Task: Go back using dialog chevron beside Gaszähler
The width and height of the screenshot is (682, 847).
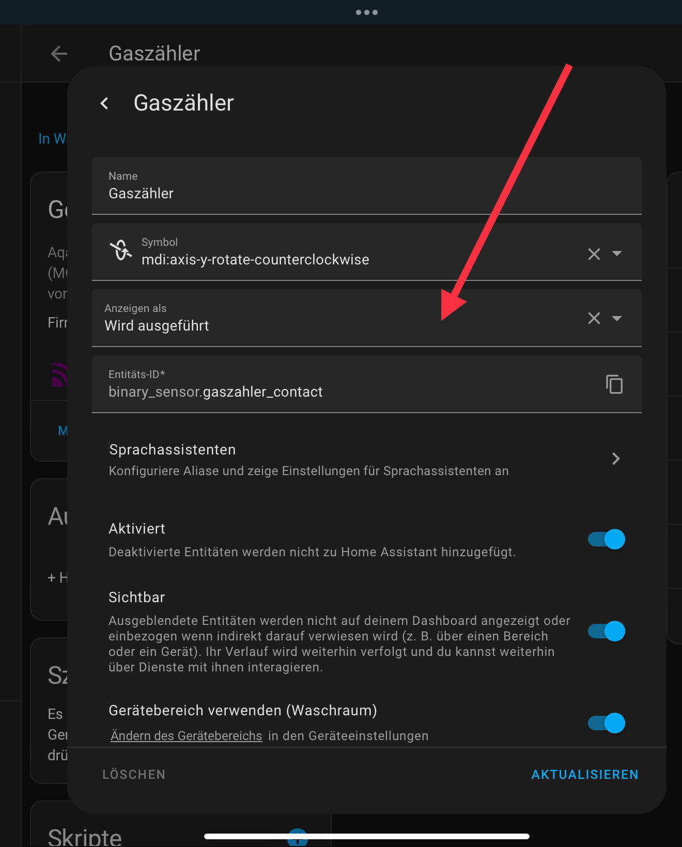Action: coord(104,103)
